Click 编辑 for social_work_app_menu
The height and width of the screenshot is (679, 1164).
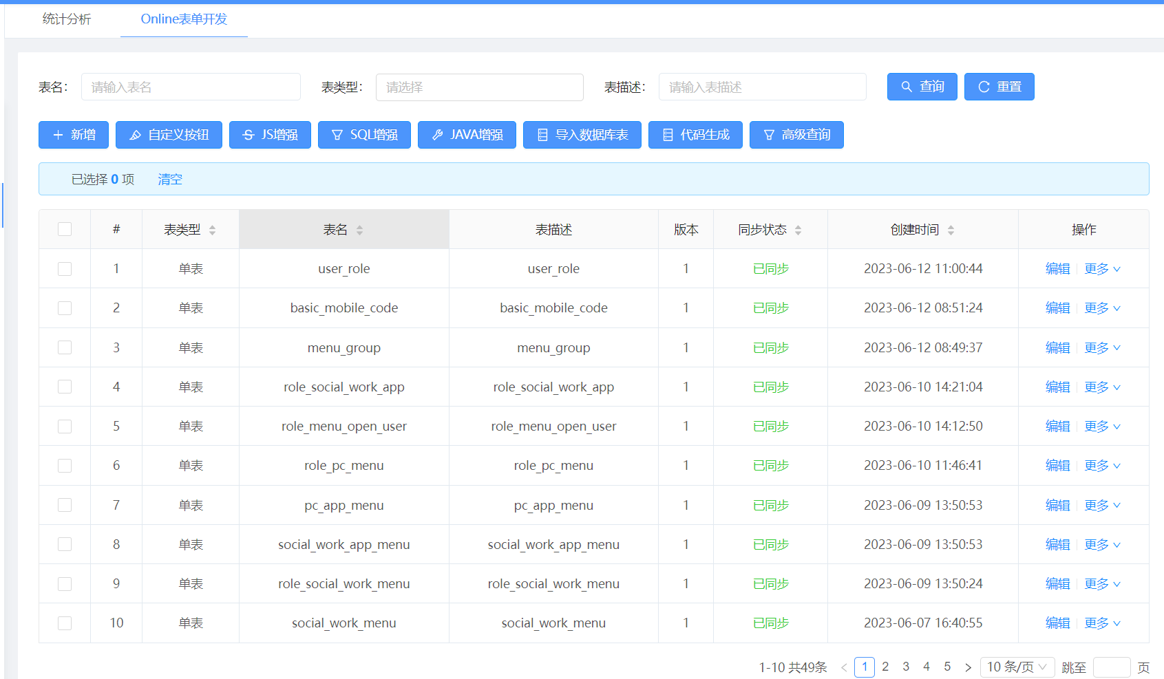[1057, 544]
